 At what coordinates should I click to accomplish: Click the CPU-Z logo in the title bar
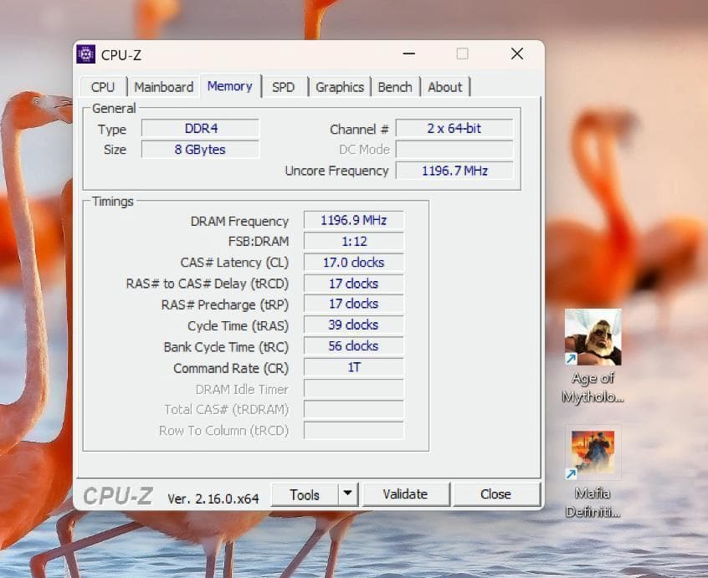[85, 54]
